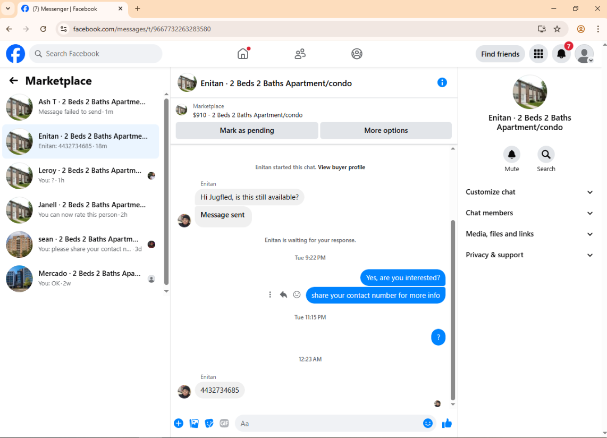Screen dimensions: 607x438
Task: Open Janell conversation
Action: 80,210
